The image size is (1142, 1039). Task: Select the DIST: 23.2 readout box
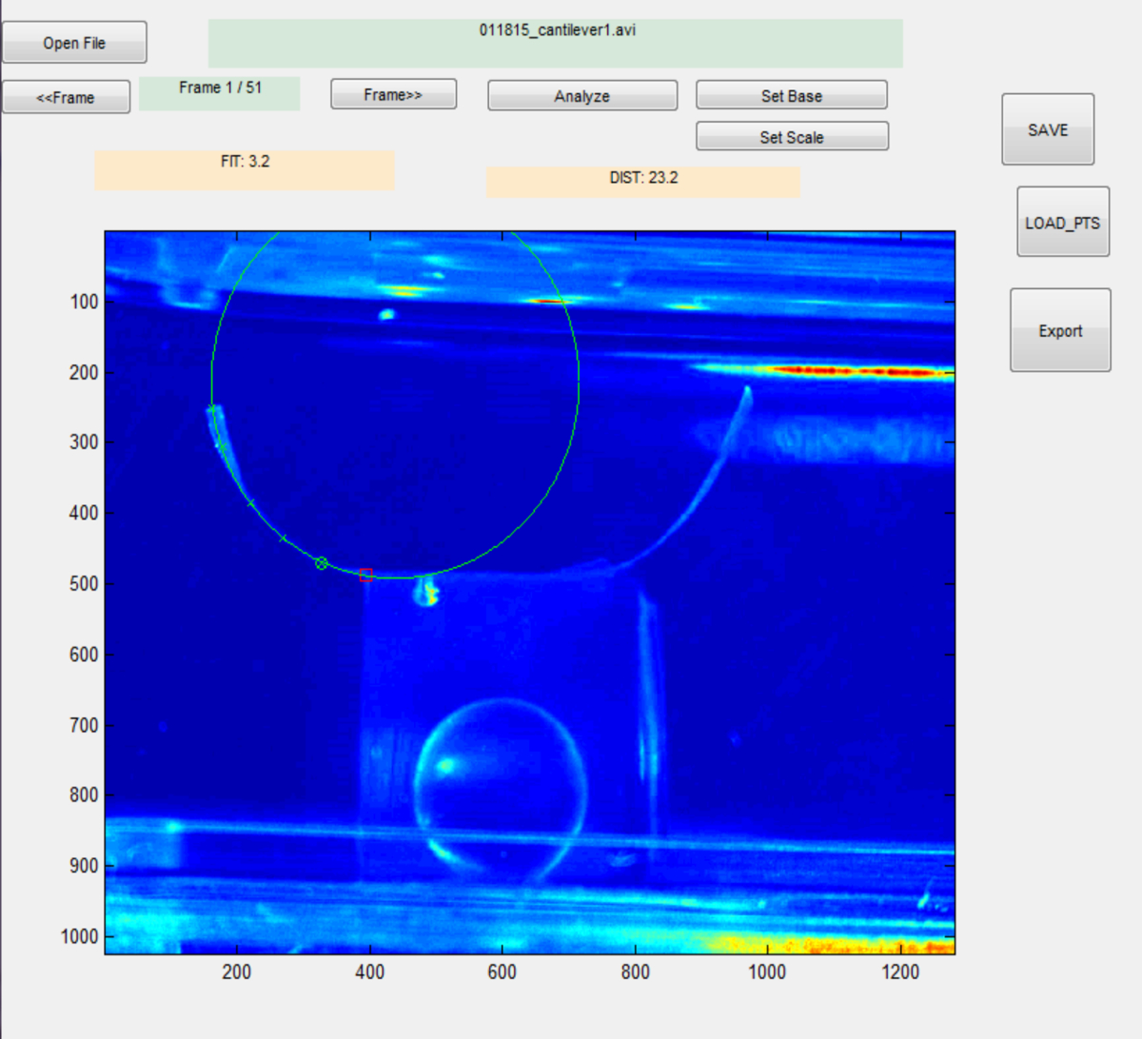[x=642, y=182]
